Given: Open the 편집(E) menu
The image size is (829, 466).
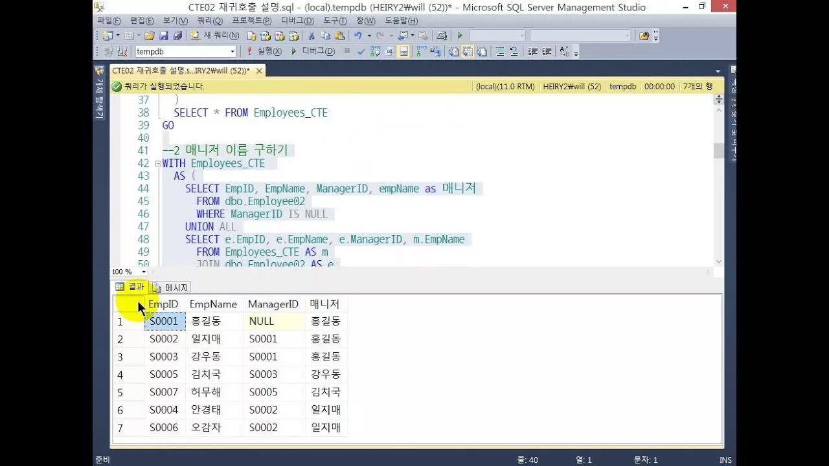Looking at the screenshot, I should pyautogui.click(x=142, y=21).
